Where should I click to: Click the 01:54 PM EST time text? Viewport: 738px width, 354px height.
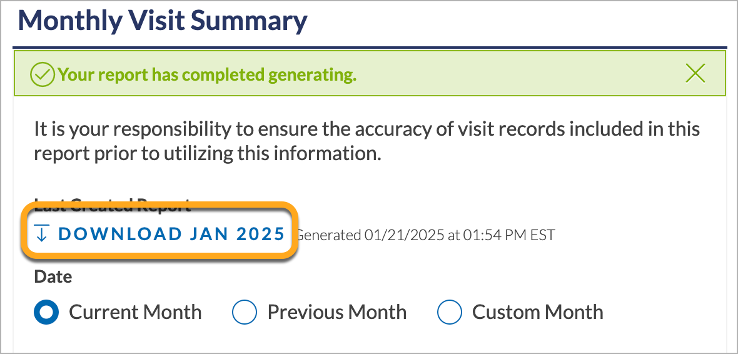(509, 235)
